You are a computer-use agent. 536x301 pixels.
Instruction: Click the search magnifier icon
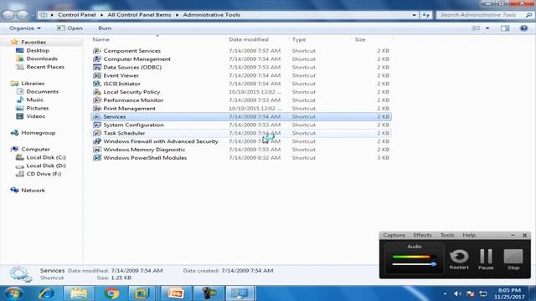click(x=528, y=15)
